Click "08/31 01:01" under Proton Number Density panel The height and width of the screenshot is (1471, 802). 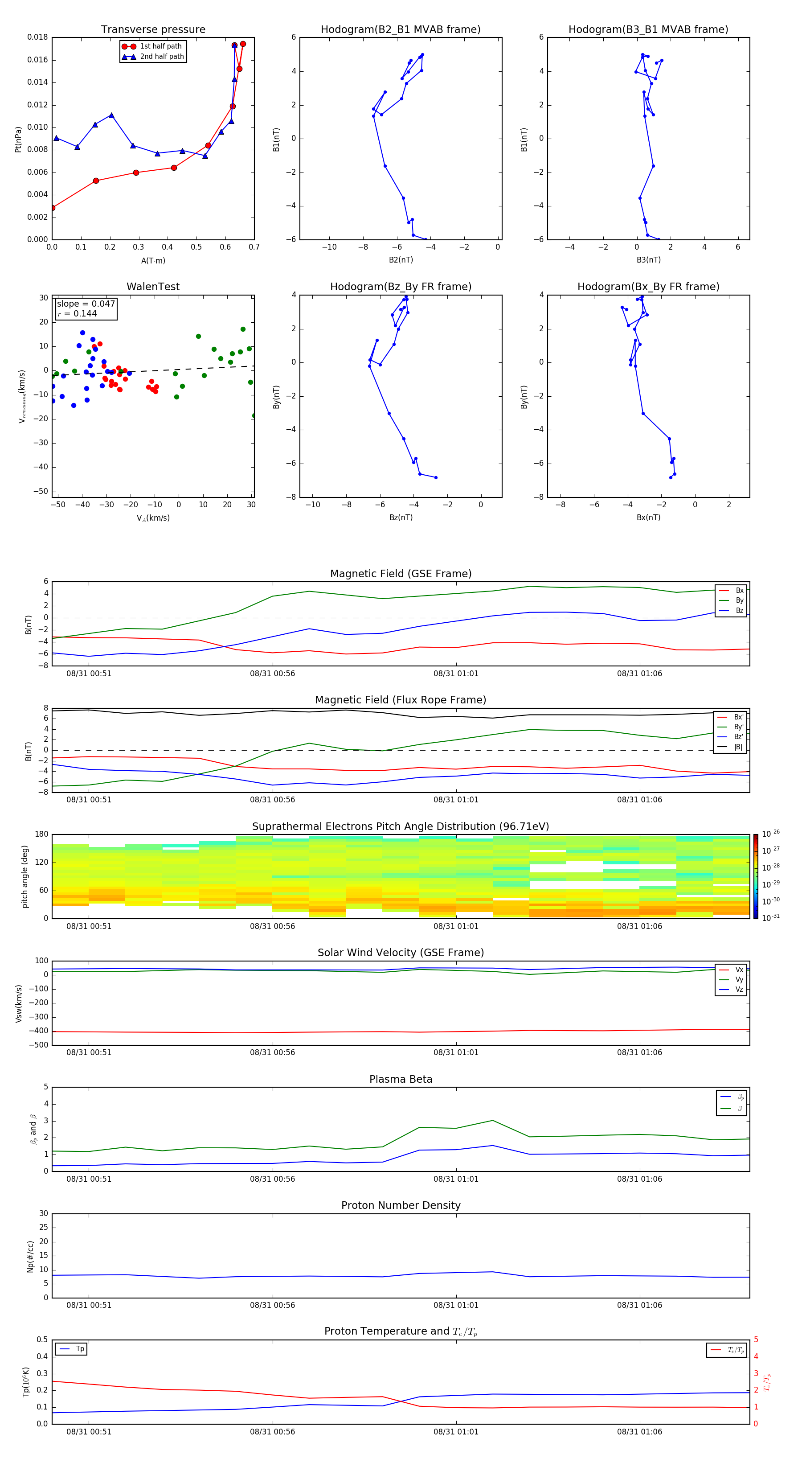456,1305
